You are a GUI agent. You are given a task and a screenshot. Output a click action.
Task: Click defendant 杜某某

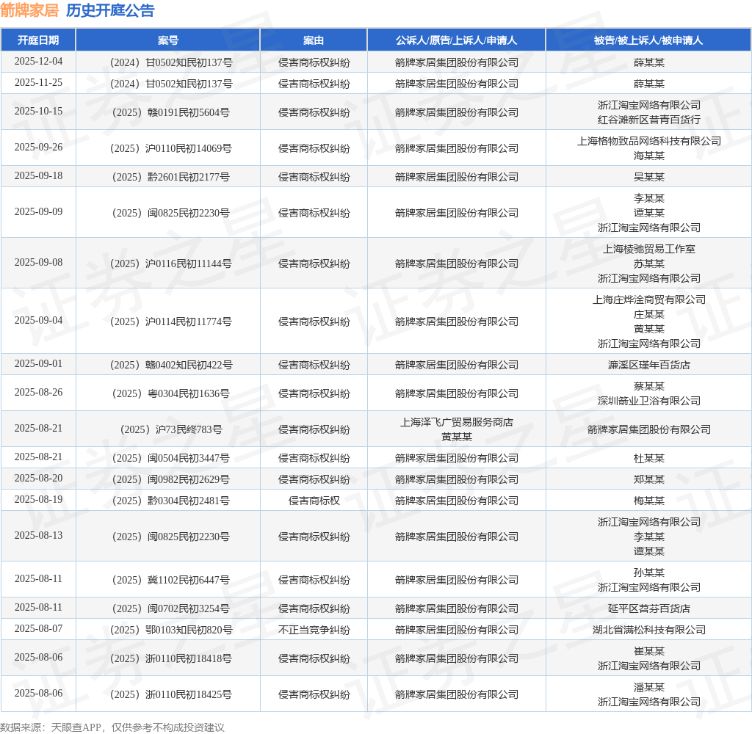tap(648, 458)
